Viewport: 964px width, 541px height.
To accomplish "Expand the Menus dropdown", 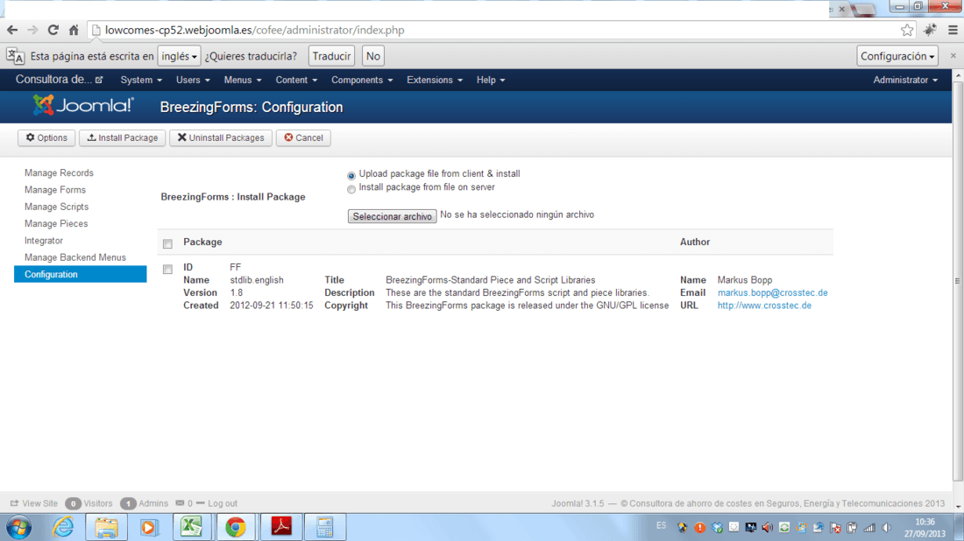I will pyautogui.click(x=242, y=80).
